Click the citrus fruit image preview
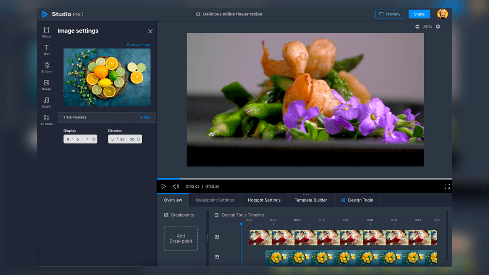This screenshot has width=489, height=275. pos(107,77)
